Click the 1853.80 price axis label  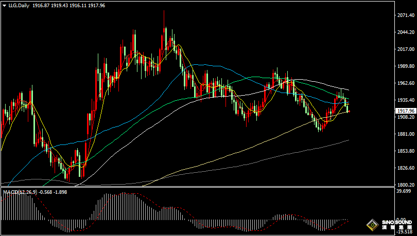[x=406, y=151]
